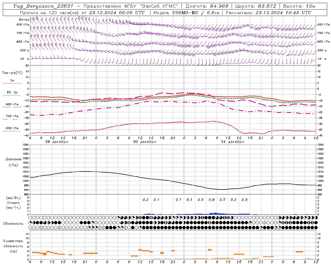Screen dimensions: 331x264
Task: Select the (мм/1ч.) units label
Action: pos(13,208)
